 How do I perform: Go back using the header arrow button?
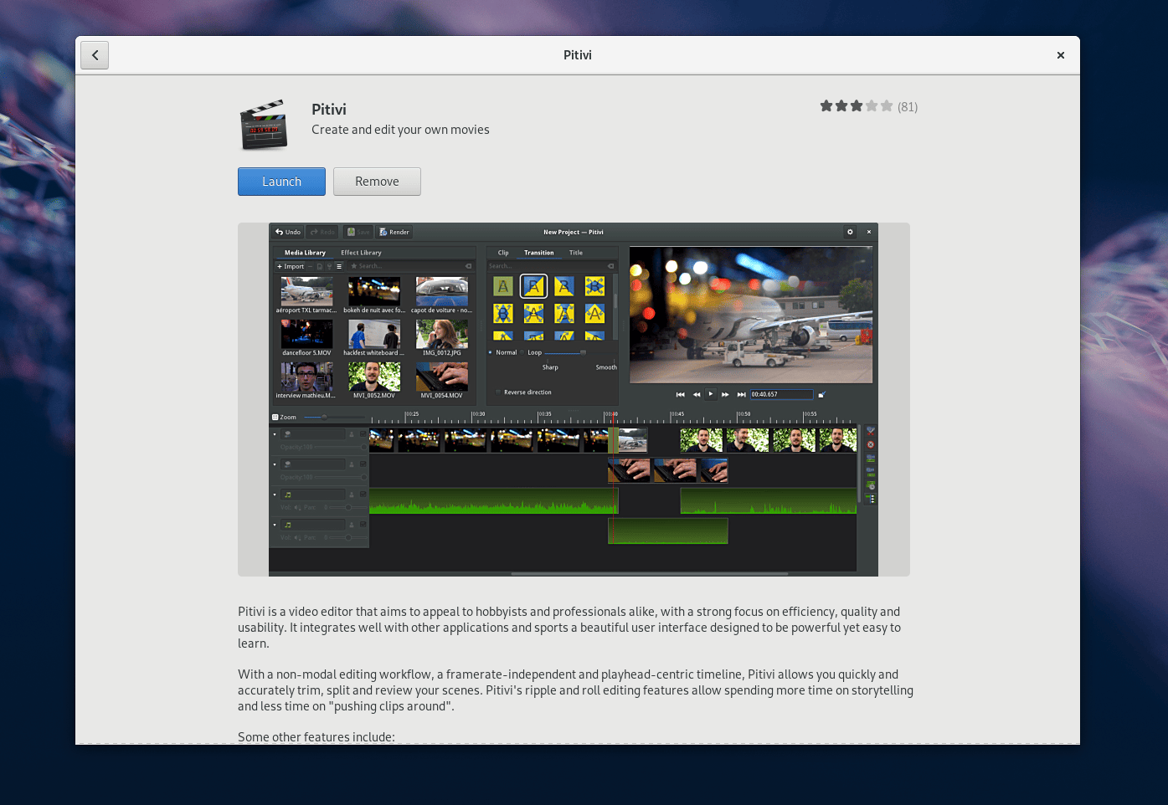(95, 55)
